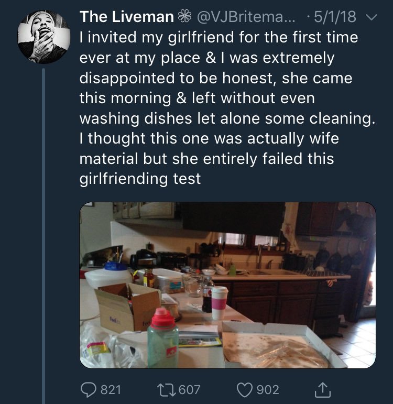View the 821 replies count

(x=110, y=390)
